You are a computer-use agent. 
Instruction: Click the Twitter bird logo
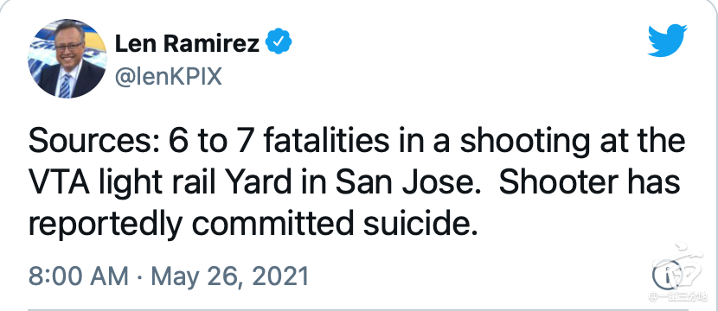pos(667,41)
